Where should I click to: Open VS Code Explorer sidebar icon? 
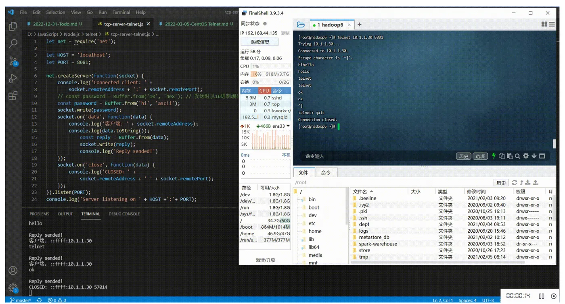(x=13, y=26)
